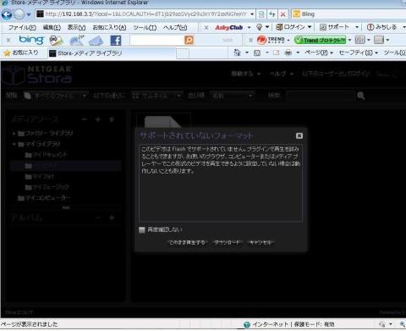Viewport: 406px width, 331px height.
Task: Click the red stop loading X icon
Action: pyautogui.click(x=283, y=14)
